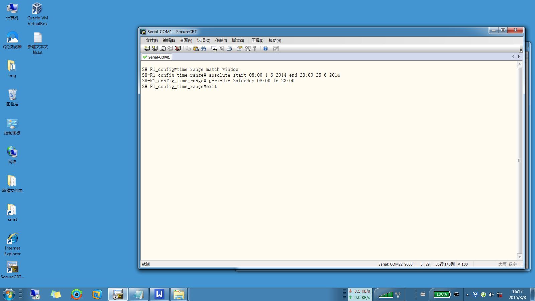Click the terminal vertical scrollbar thumb
This screenshot has height=301, width=535.
(x=519, y=160)
